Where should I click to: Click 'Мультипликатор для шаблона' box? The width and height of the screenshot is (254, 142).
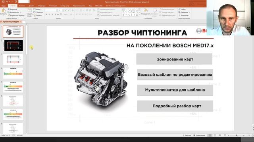[175, 90]
